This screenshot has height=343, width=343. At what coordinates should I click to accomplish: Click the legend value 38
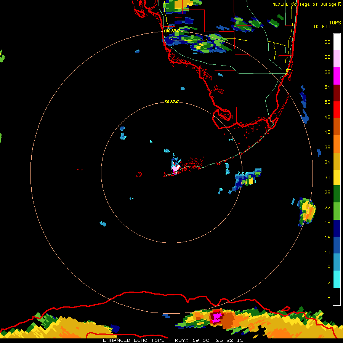[327, 147]
